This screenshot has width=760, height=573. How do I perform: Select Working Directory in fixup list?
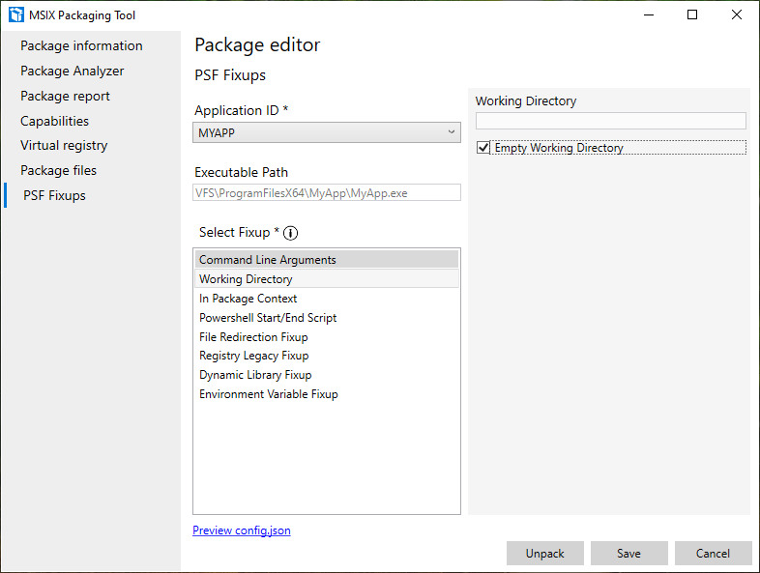point(327,279)
